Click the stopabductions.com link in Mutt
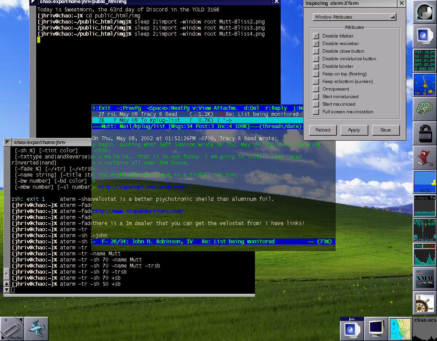The width and height of the screenshot is (437, 341). tap(138, 211)
